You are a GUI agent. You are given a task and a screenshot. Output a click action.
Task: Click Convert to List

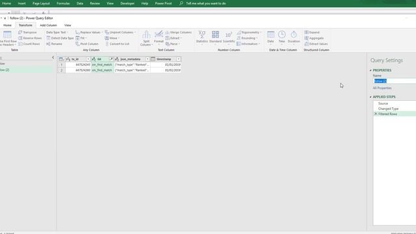117,44
